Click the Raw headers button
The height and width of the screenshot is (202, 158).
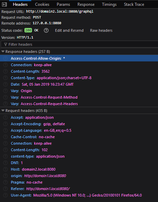coord(101,30)
